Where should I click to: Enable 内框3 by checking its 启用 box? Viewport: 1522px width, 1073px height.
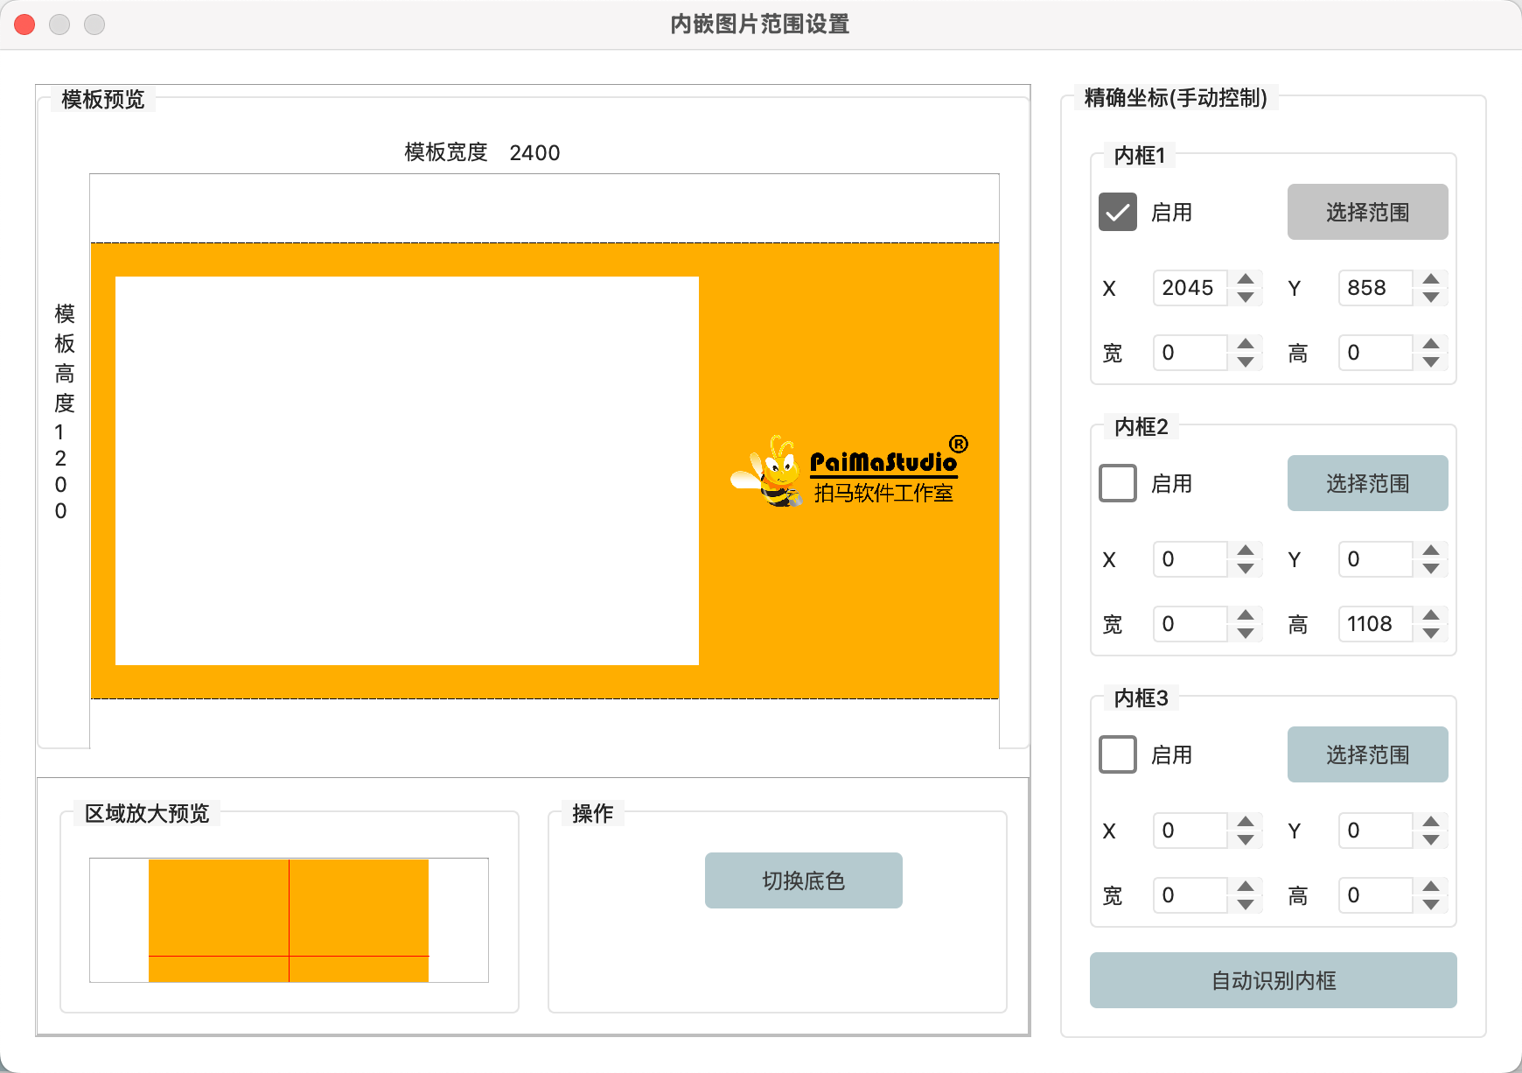[x=1117, y=754]
